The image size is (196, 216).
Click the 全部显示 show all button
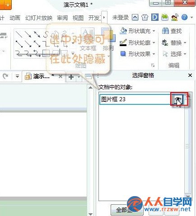(127, 210)
